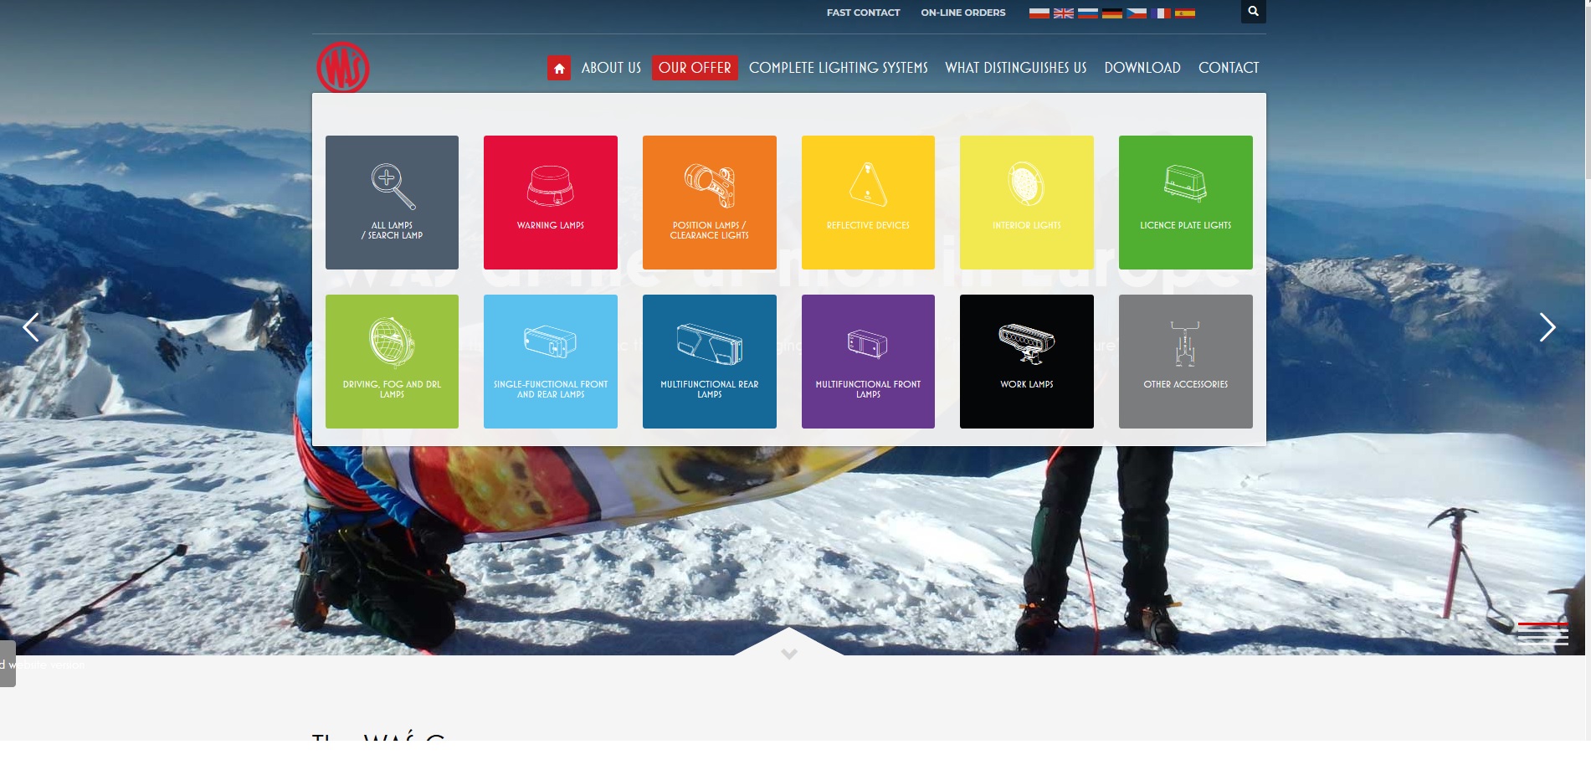1591x770 pixels.
Task: Open the Work Lamps category tile
Action: pos(1026,362)
